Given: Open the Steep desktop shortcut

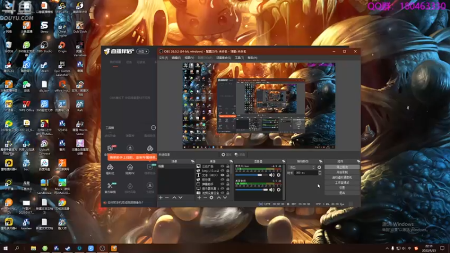Looking at the screenshot, I should click(44, 27).
